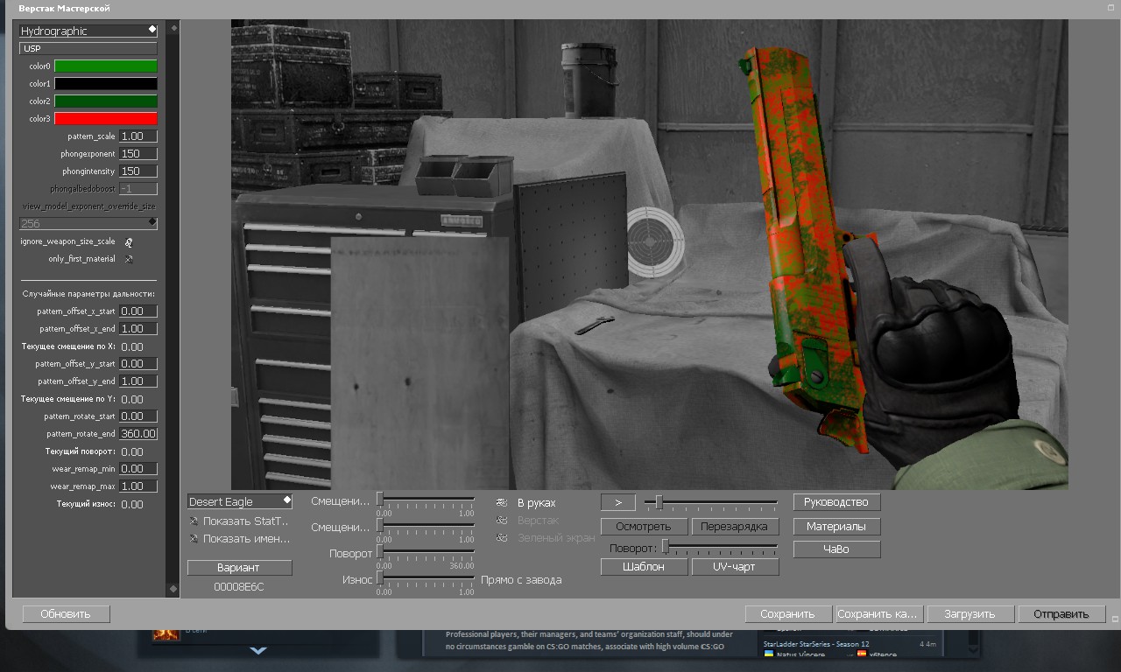Toggle only_first_material checkbox
The height and width of the screenshot is (672, 1121).
pos(128,260)
